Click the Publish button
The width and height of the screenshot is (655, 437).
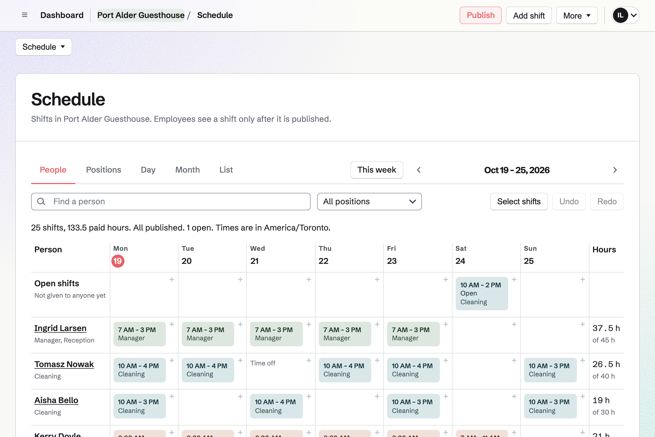coord(480,15)
